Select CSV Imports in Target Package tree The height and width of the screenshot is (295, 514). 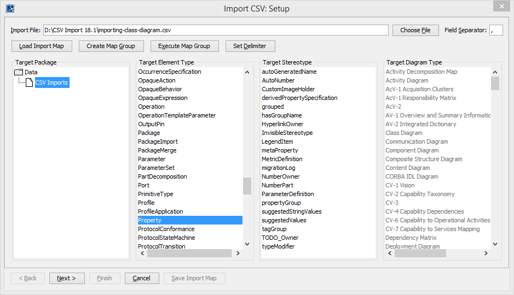52,83
